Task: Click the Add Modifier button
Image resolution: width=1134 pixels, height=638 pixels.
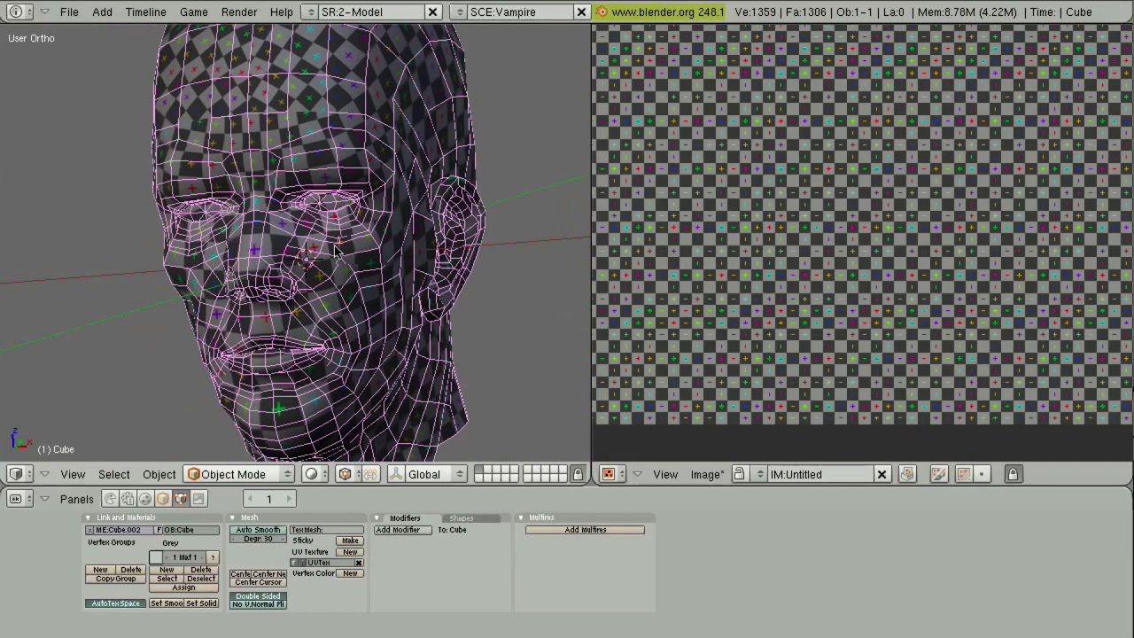Action: [x=402, y=530]
